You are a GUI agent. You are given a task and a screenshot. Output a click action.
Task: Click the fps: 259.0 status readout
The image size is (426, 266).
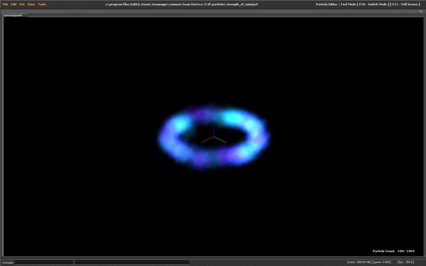tap(406, 262)
